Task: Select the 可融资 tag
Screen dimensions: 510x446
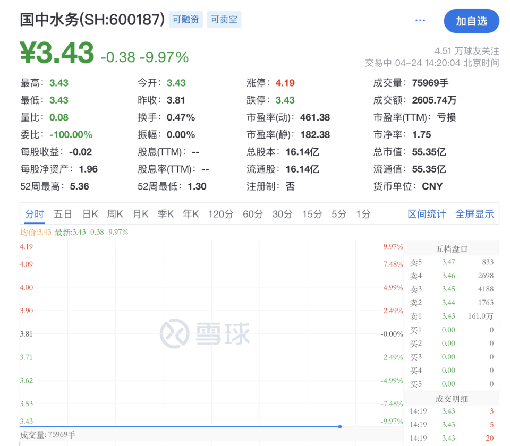Action: pyautogui.click(x=186, y=20)
